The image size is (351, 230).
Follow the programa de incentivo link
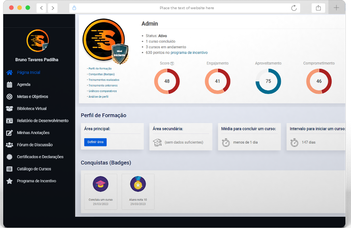(189, 53)
